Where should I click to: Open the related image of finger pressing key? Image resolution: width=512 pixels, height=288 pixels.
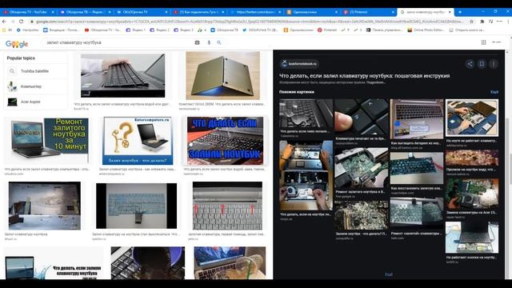point(361,118)
